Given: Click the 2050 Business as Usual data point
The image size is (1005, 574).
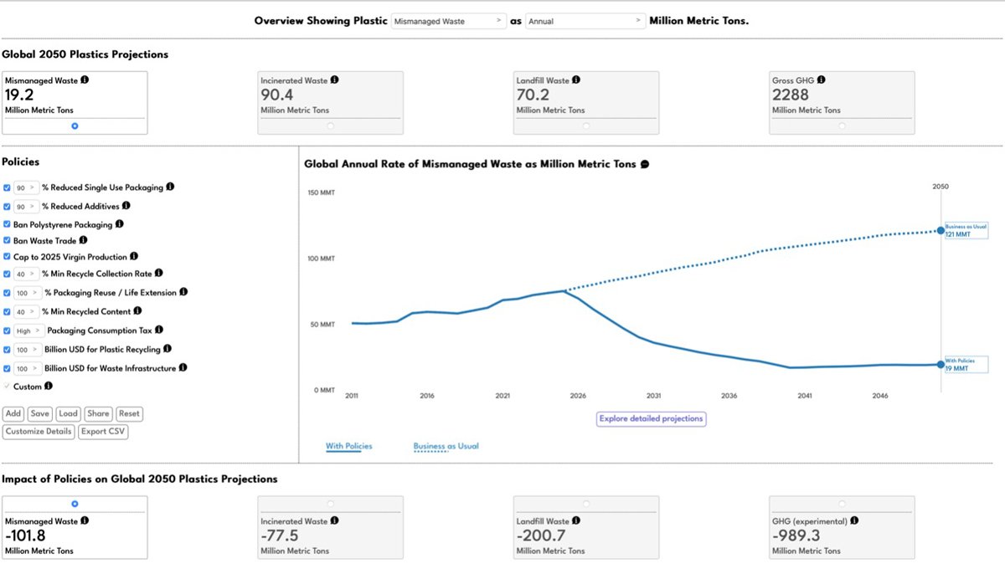Looking at the screenshot, I should tap(941, 231).
